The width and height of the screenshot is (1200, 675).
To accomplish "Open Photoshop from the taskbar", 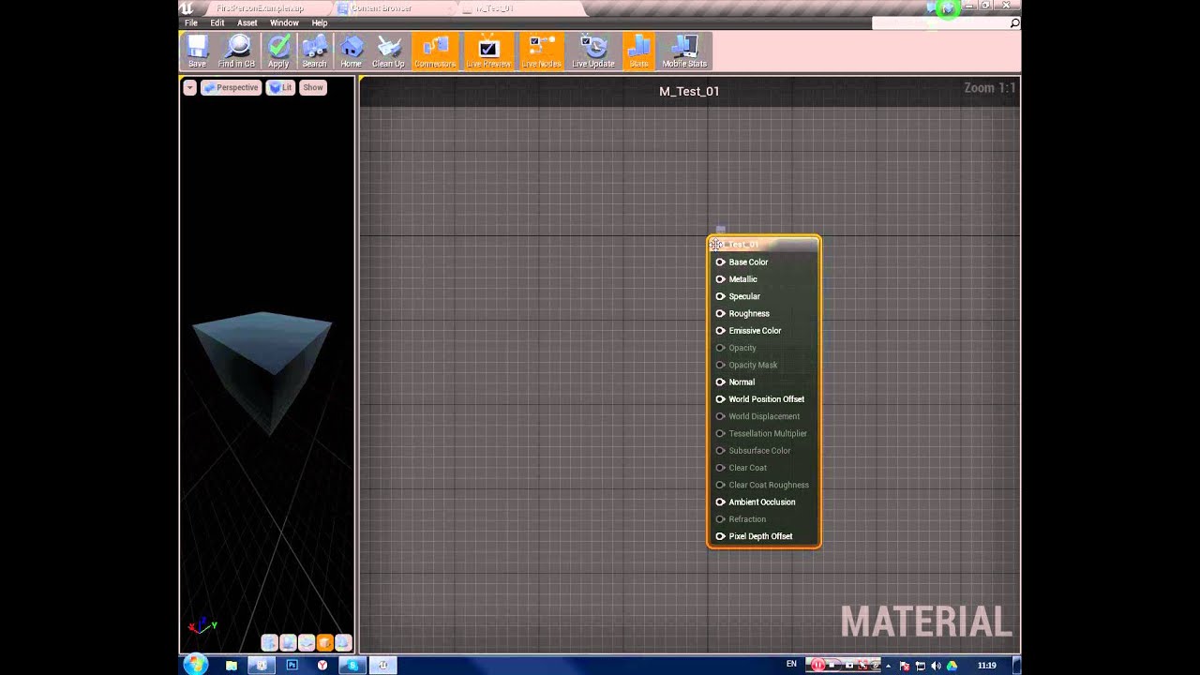I will tap(292, 665).
